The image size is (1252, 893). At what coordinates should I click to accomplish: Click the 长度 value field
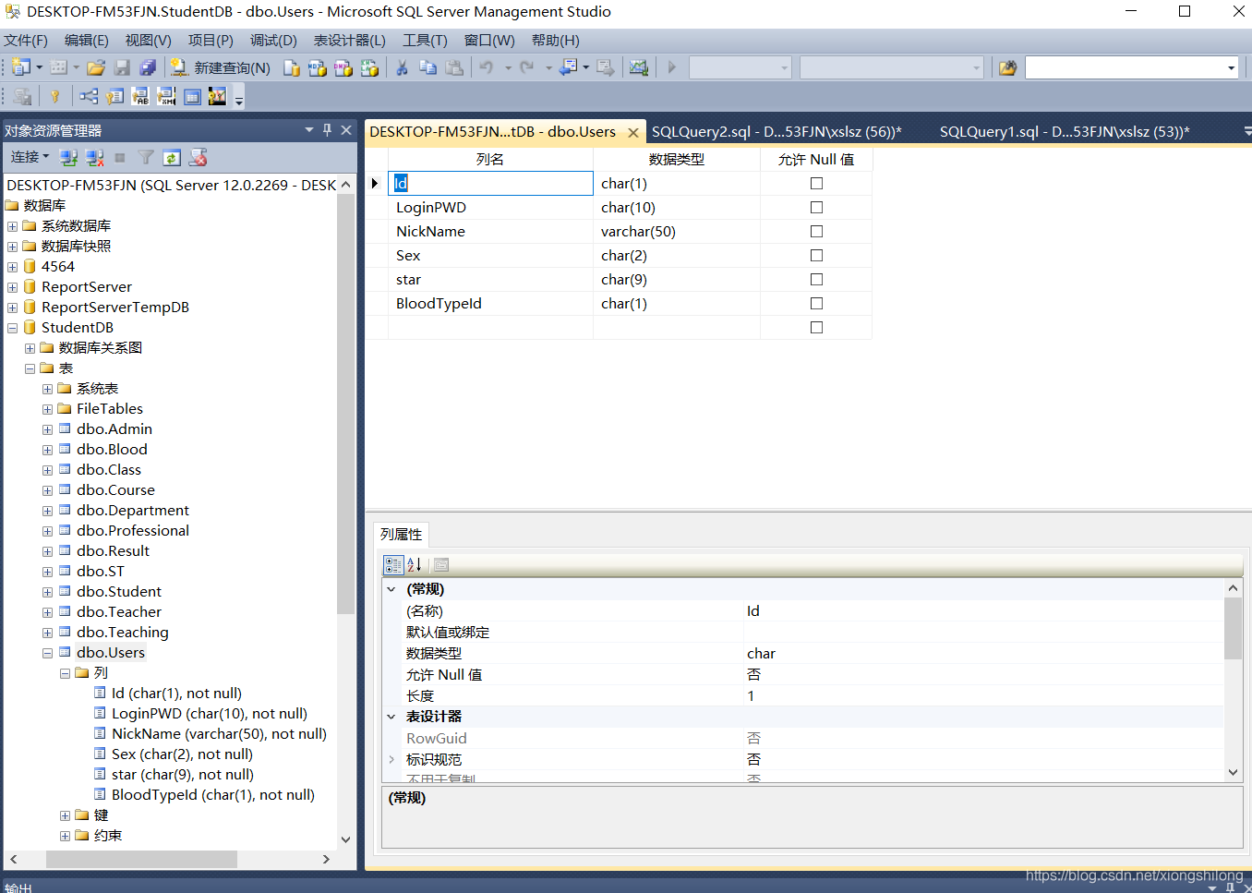pos(983,695)
